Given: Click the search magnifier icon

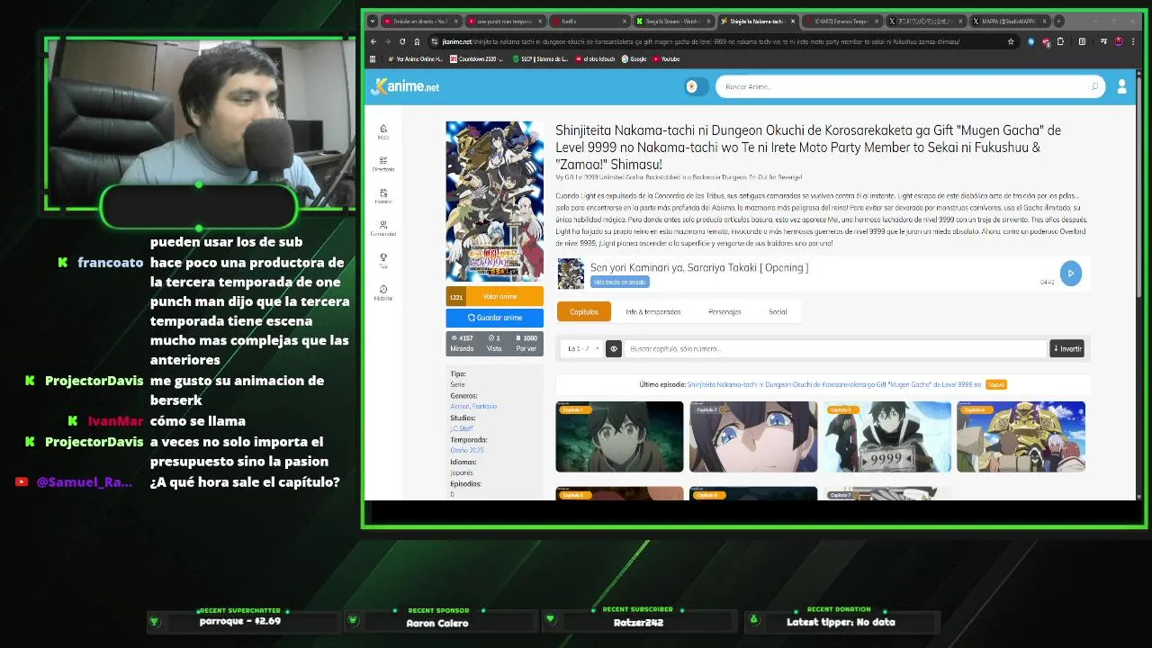Looking at the screenshot, I should pyautogui.click(x=1094, y=86).
